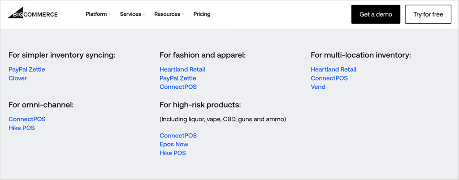Expand the Services dropdown arrow

pos(144,14)
